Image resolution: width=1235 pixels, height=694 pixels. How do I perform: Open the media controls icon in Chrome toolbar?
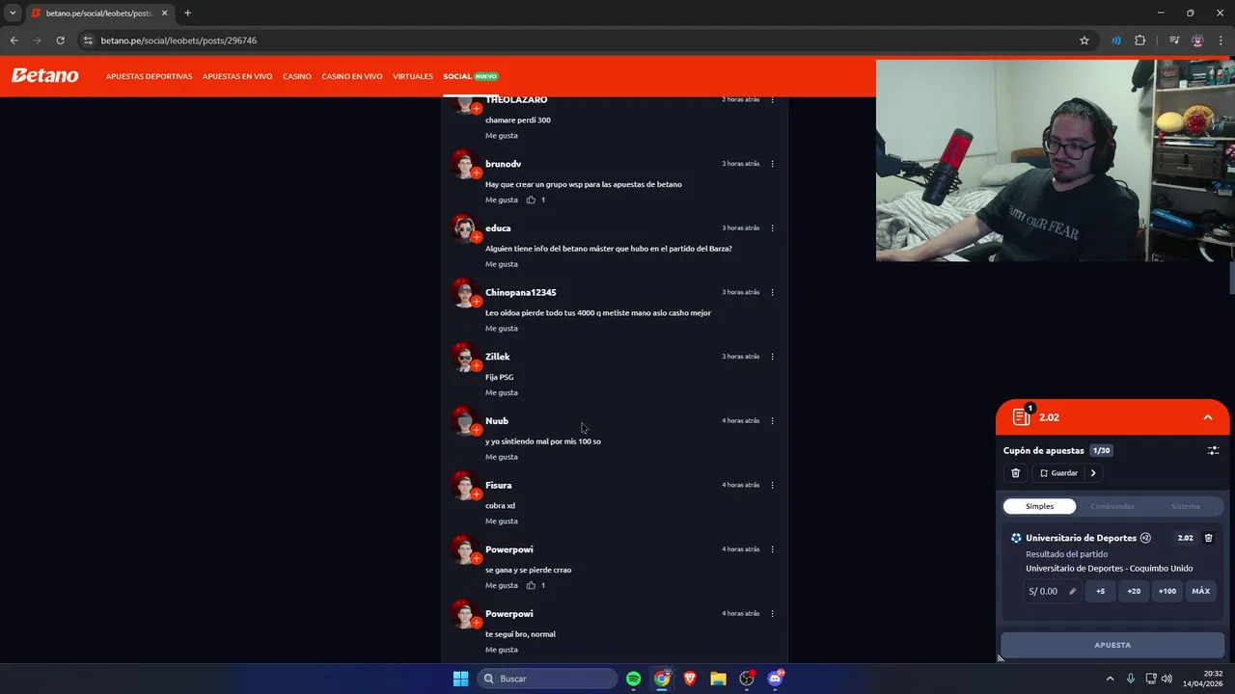(x=1174, y=40)
